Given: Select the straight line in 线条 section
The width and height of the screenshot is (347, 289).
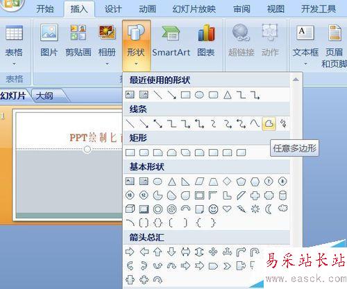Looking at the screenshot, I should [130, 123].
